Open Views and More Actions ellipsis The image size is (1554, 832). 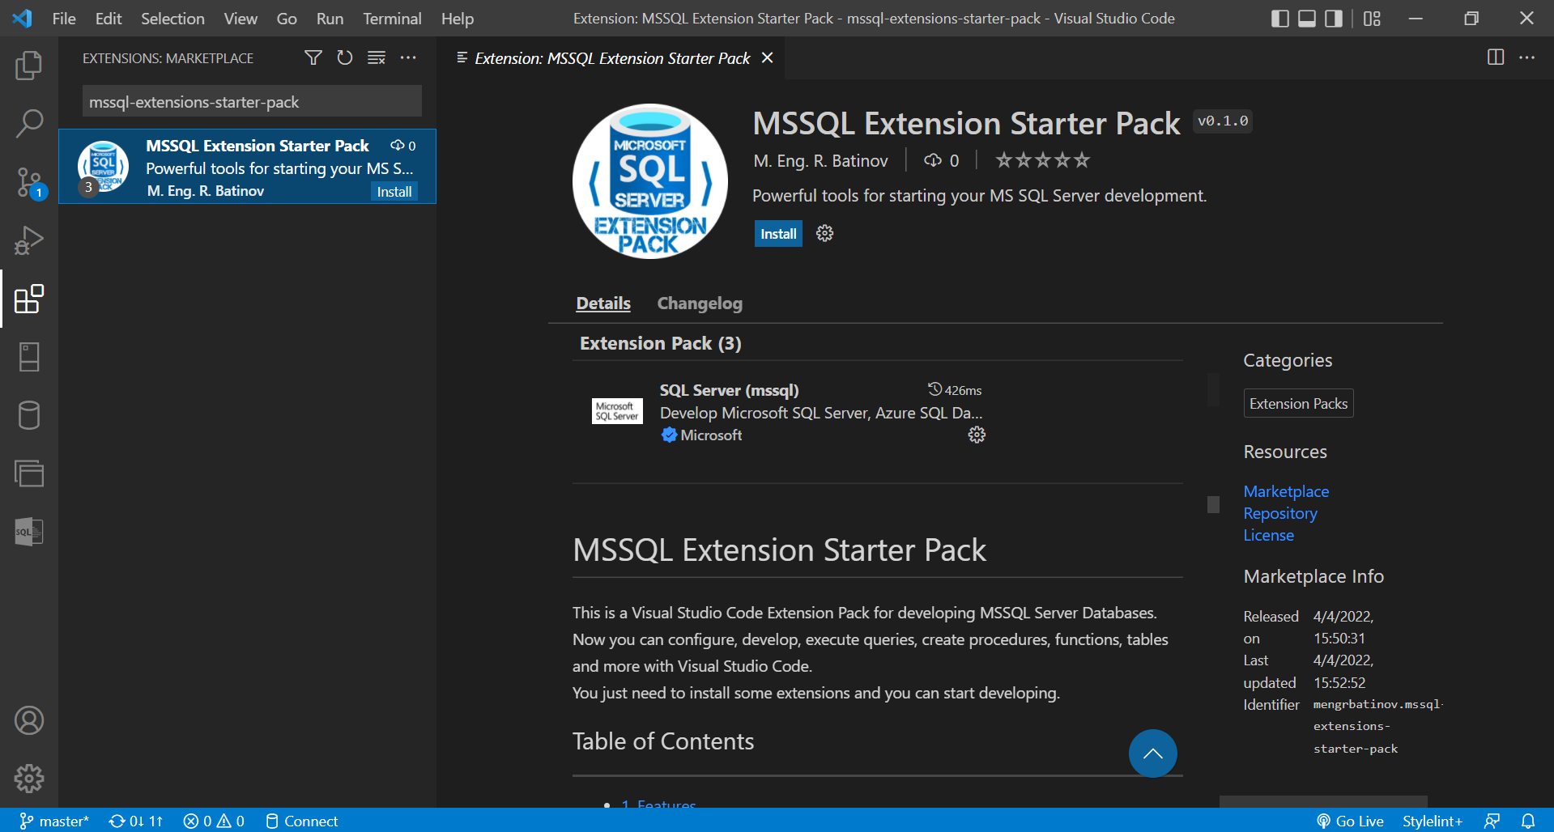(x=408, y=57)
